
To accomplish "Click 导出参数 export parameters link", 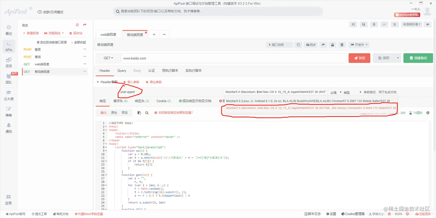I will (x=154, y=82).
